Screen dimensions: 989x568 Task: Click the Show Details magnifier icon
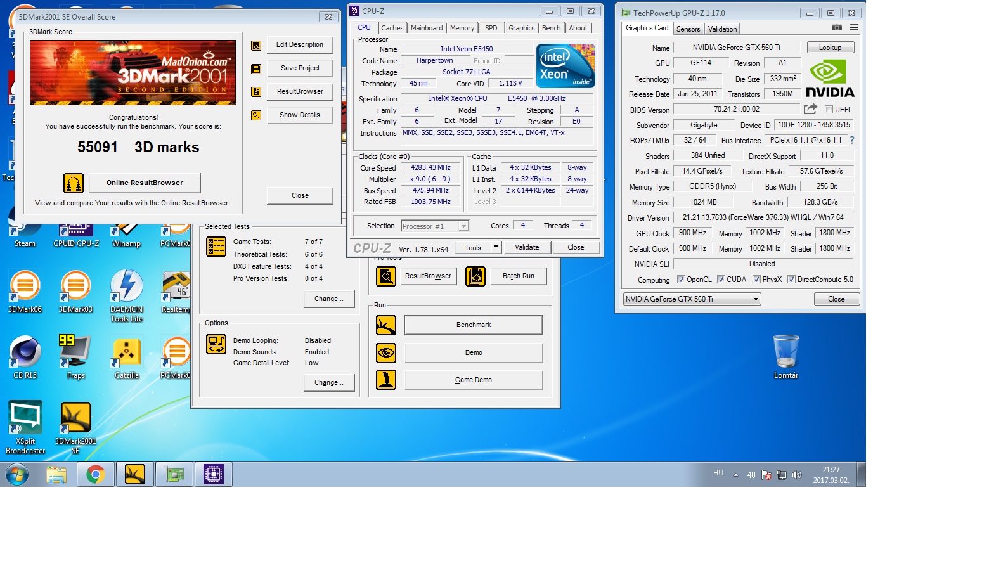tap(256, 115)
